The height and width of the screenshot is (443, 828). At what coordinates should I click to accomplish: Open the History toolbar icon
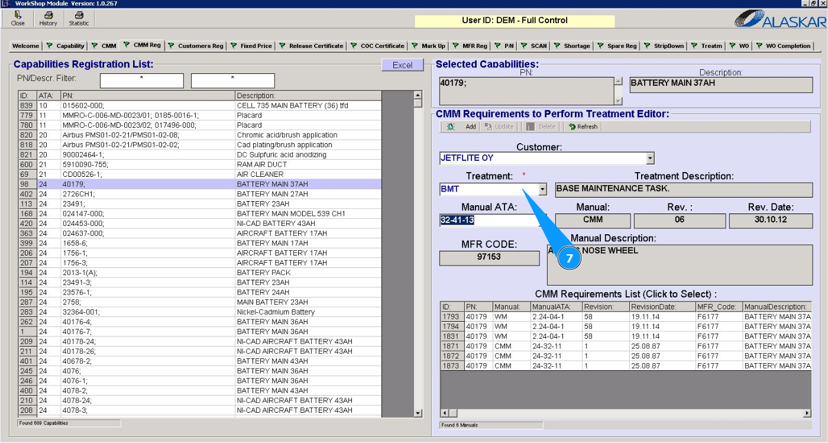tap(48, 15)
